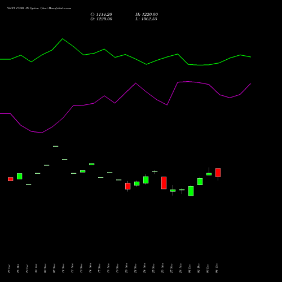Click the purple indicator line's lowest trough
Viewport: 282px width, 282px height.
coord(42,133)
